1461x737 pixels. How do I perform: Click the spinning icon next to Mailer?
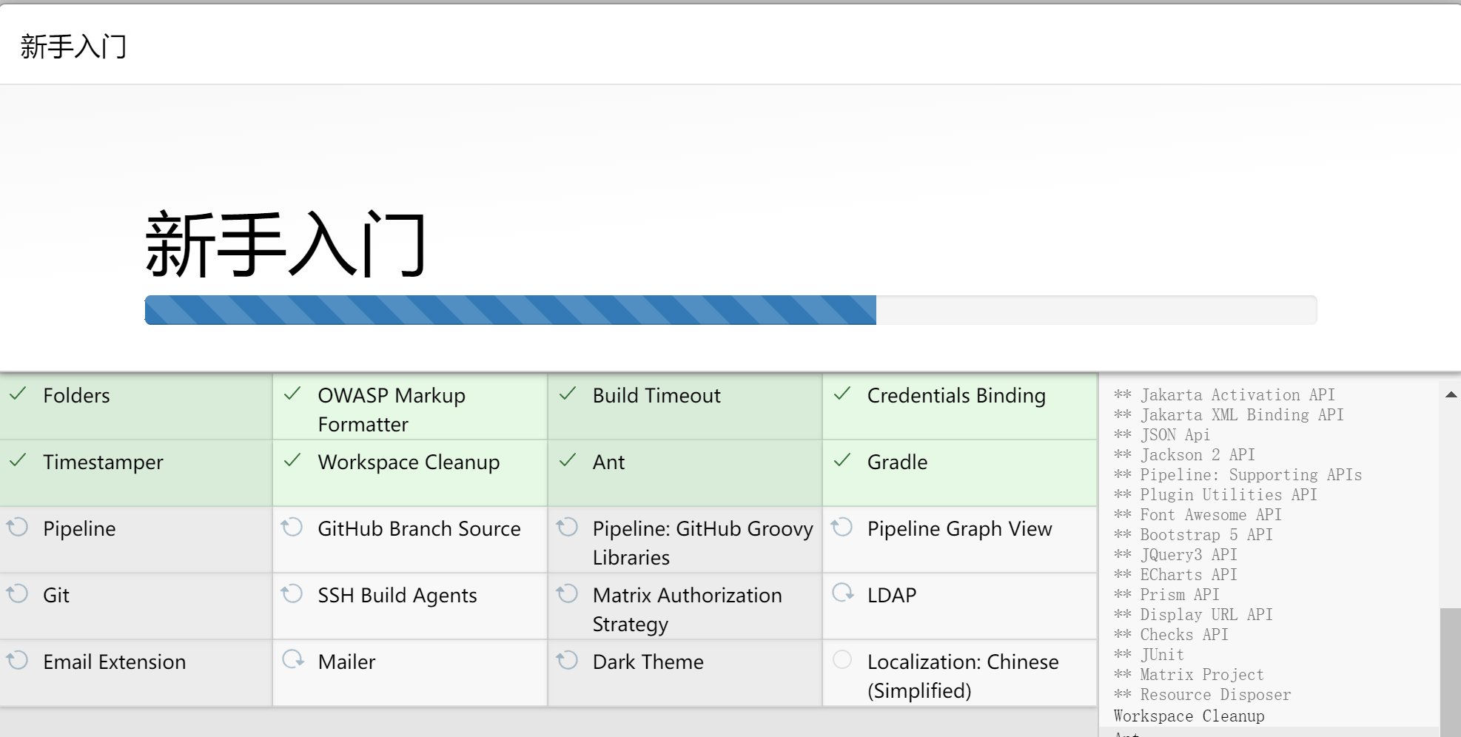(293, 660)
